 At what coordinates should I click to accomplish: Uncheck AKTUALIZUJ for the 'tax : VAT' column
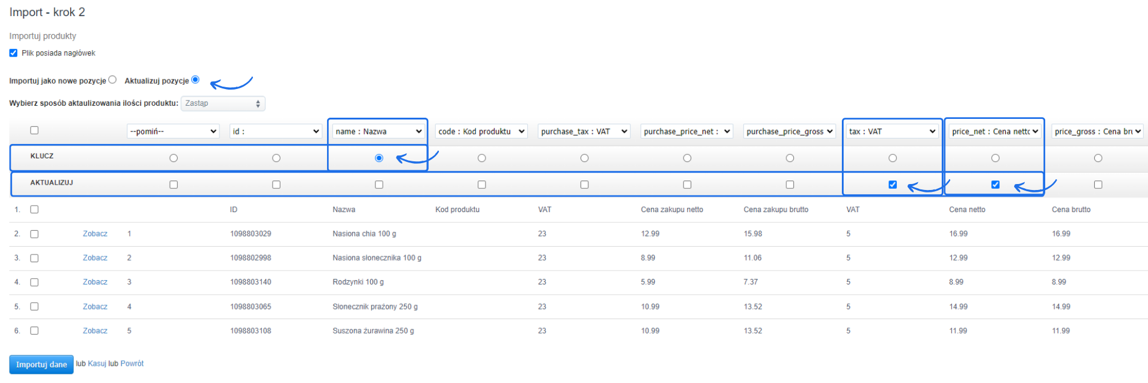coord(892,185)
